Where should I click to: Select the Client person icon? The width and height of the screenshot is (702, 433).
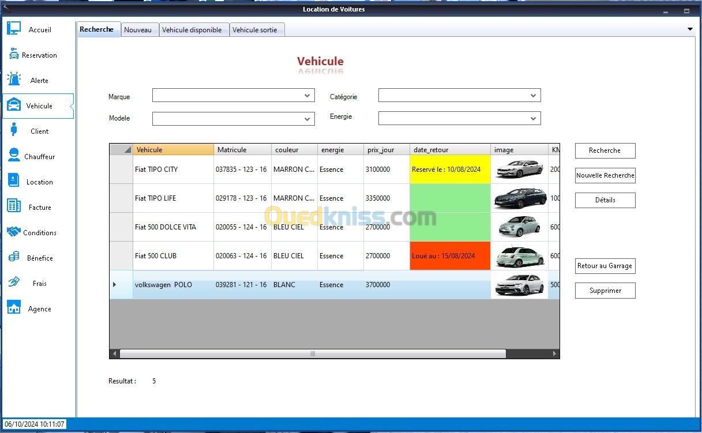tap(14, 130)
